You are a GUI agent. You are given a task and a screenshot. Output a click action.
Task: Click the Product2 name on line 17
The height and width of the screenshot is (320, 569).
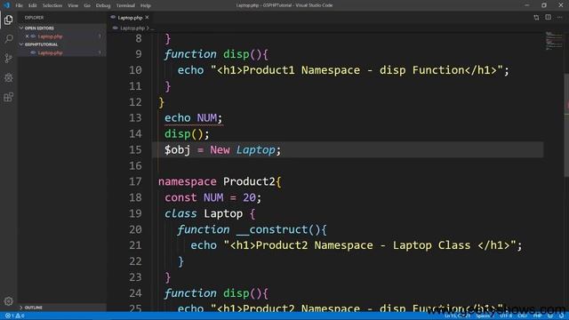(249, 181)
